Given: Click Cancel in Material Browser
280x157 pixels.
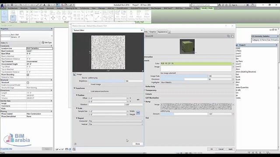Looking at the screenshot, I should (221, 149).
